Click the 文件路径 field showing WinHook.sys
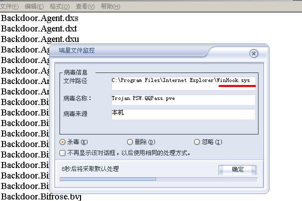 coord(183,83)
